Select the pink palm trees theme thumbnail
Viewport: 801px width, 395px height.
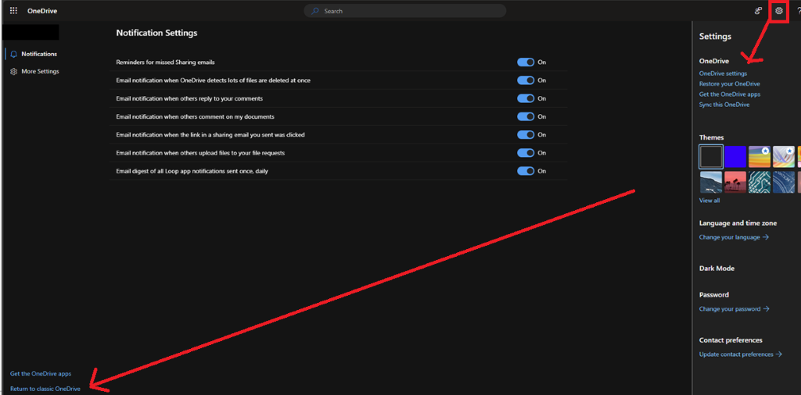pyautogui.click(x=735, y=182)
